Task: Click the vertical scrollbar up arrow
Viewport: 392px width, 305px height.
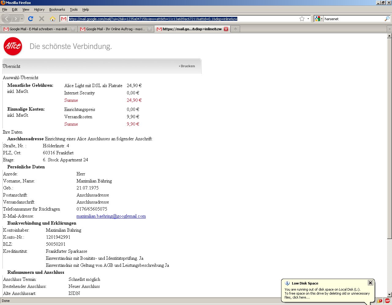Action: point(389,35)
